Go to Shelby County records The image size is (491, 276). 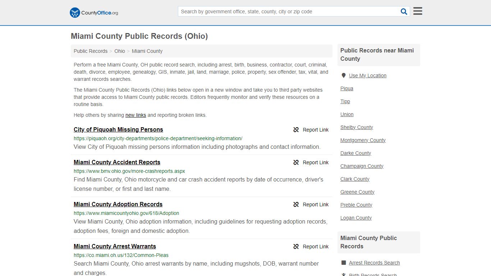(357, 127)
